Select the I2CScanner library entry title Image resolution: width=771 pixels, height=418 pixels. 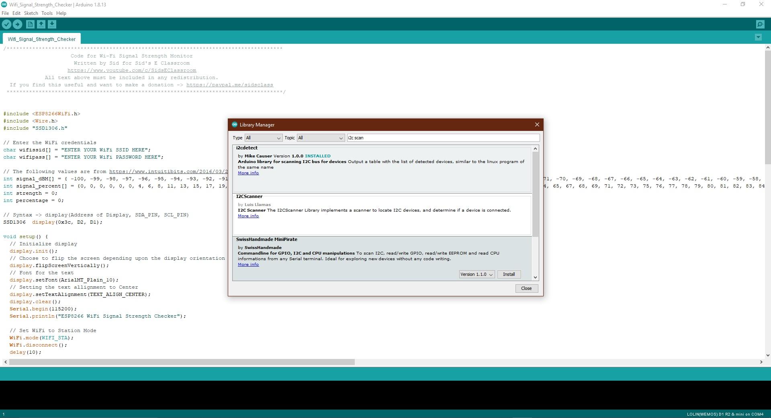[249, 196]
